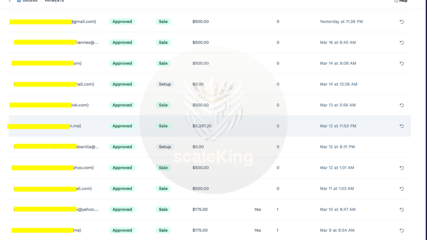Click the $175.00 amount in Mar 10 at 8:47 AM row
Screen dimensions: 427x240
coord(200,210)
